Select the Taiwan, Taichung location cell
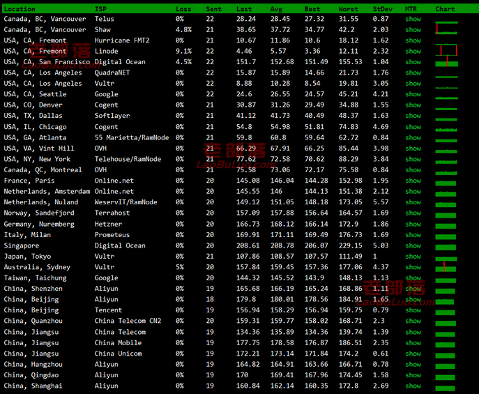Image resolution: width=479 pixels, height=394 pixels. (x=35, y=278)
